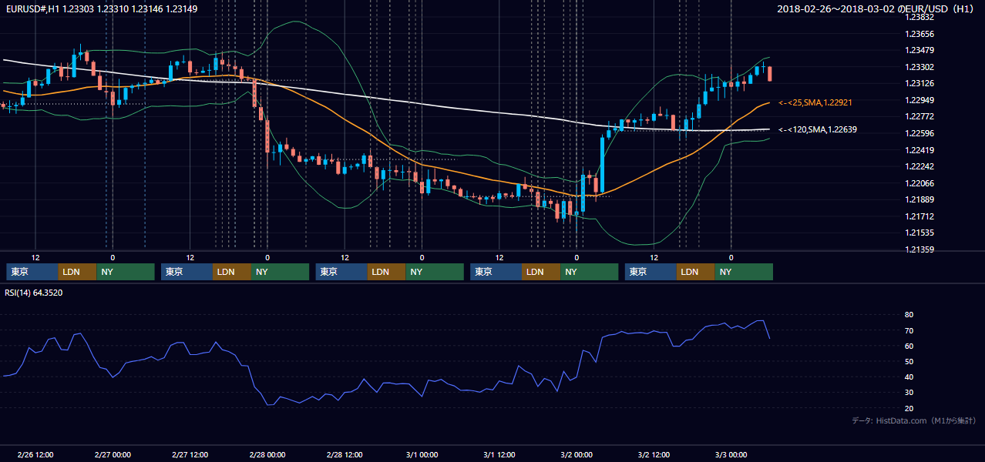985x462 pixels.
Task: Click the 'RSI(14) 64.3520' indicator label
Action: pyautogui.click(x=34, y=293)
